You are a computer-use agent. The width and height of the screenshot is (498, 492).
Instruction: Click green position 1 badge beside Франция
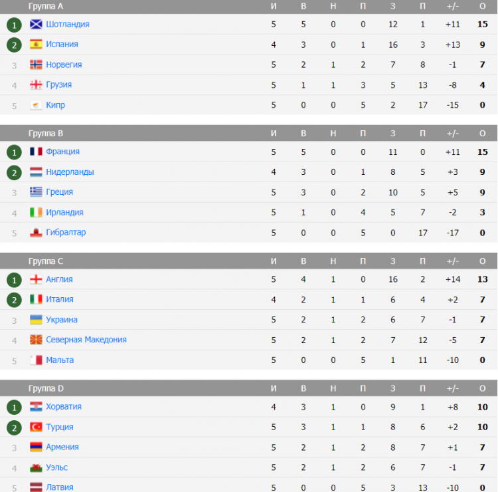(x=14, y=152)
